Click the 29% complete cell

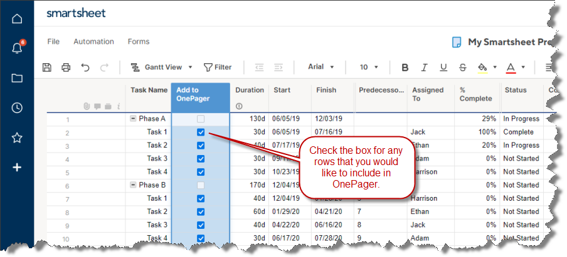coord(478,119)
